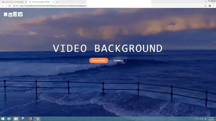Open site info icon beside File label
The image size is (216, 121).
pyautogui.click(x=14, y=6)
